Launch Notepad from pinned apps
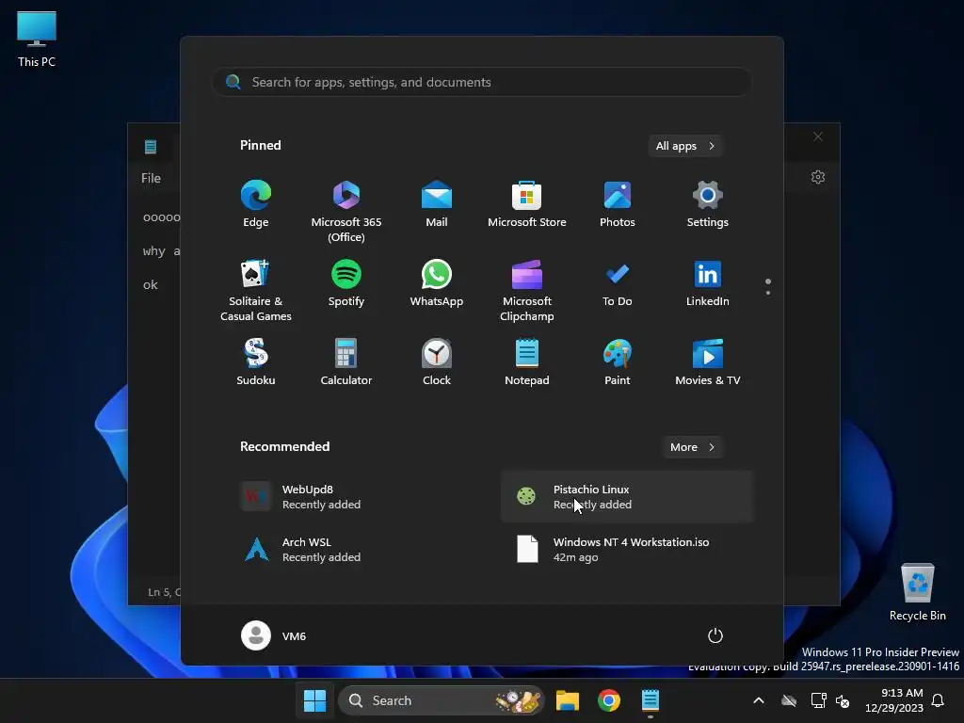964x723 pixels. pos(527,362)
